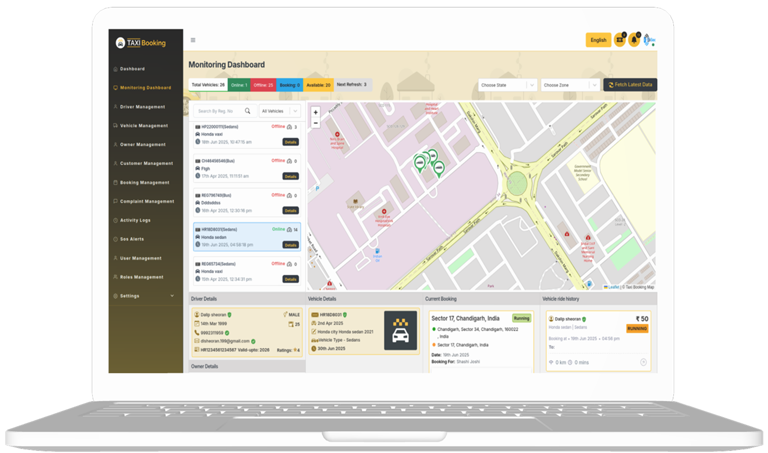
Task: Go to Sos Alerts page
Action: [x=131, y=239]
